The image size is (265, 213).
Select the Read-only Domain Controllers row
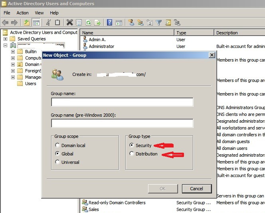tap(172, 203)
